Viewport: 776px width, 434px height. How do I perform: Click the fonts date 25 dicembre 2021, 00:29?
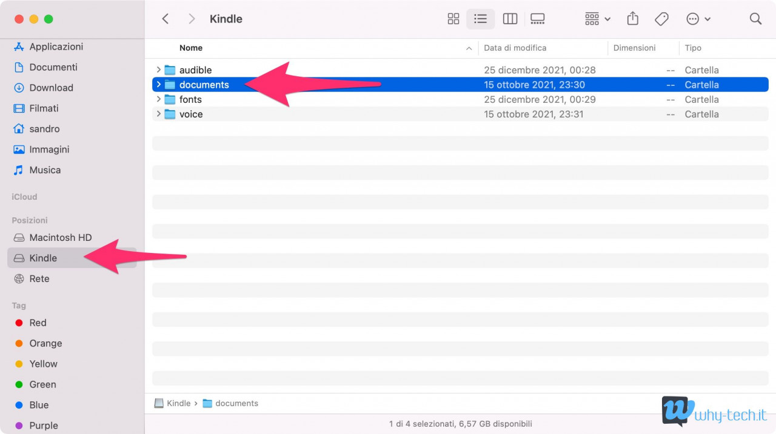540,99
